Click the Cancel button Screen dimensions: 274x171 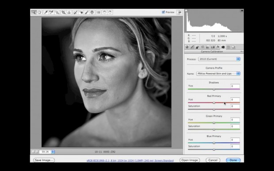click(213, 160)
